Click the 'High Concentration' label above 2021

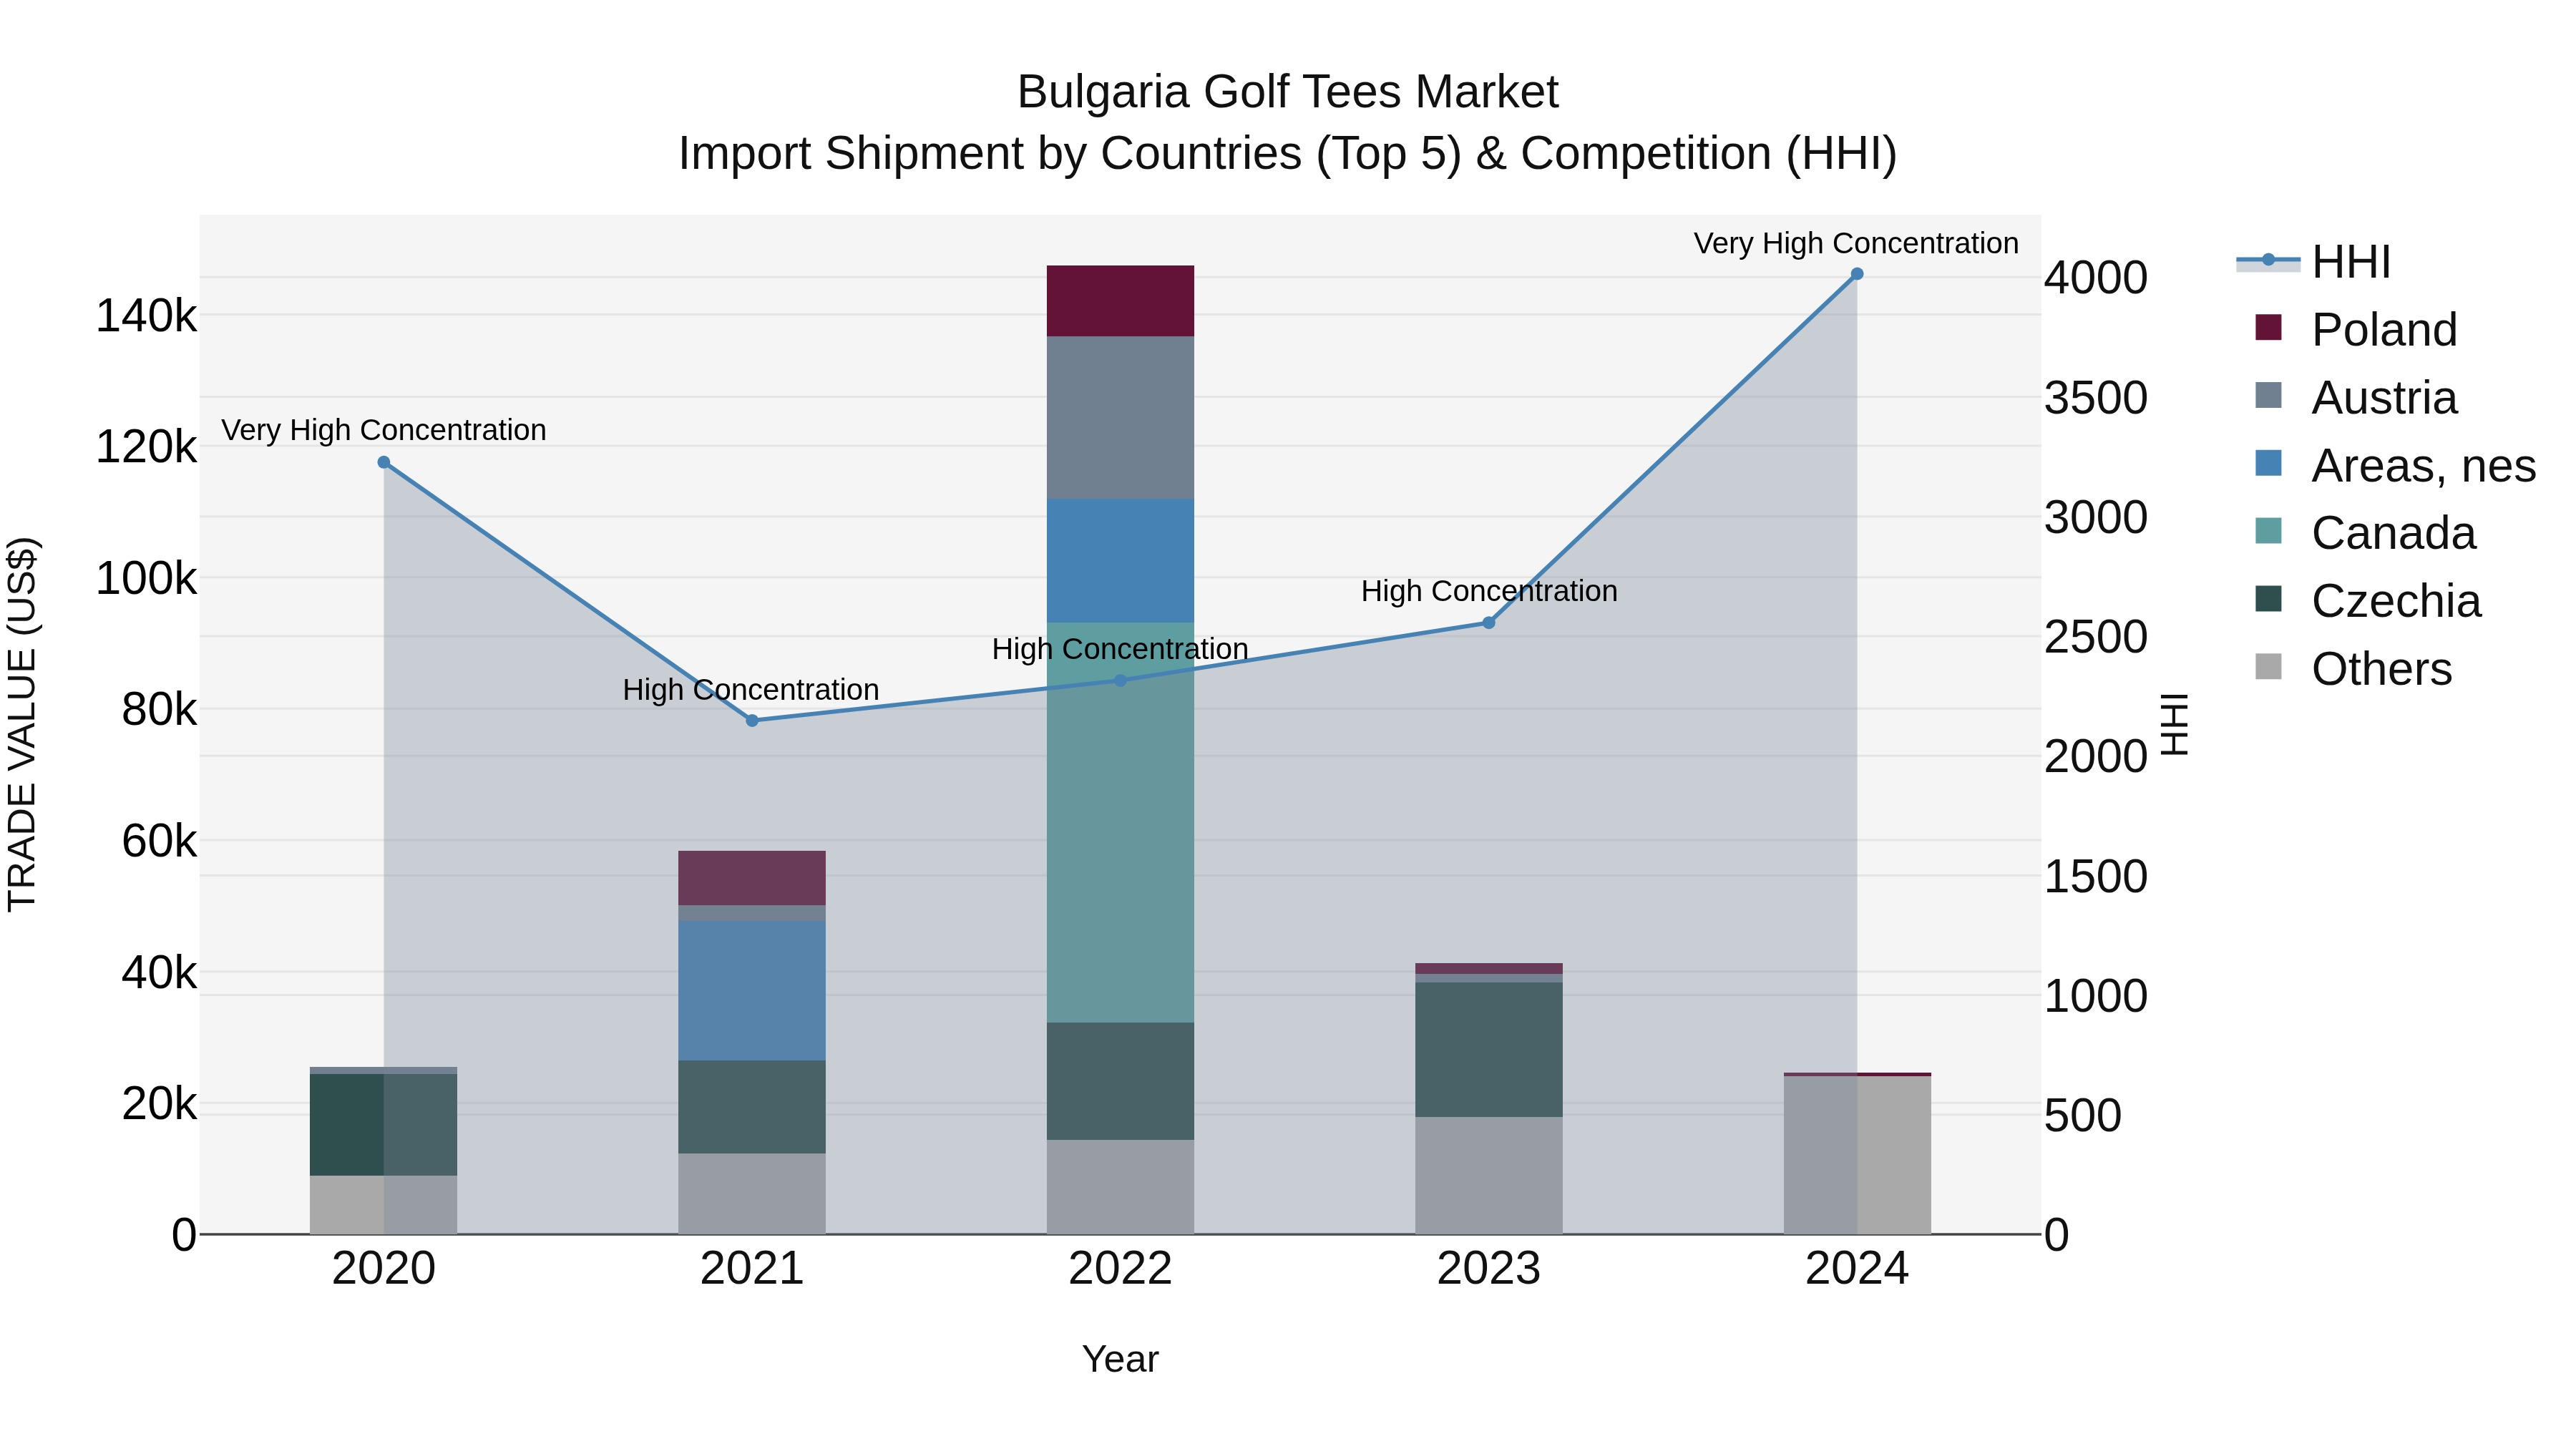(751, 690)
